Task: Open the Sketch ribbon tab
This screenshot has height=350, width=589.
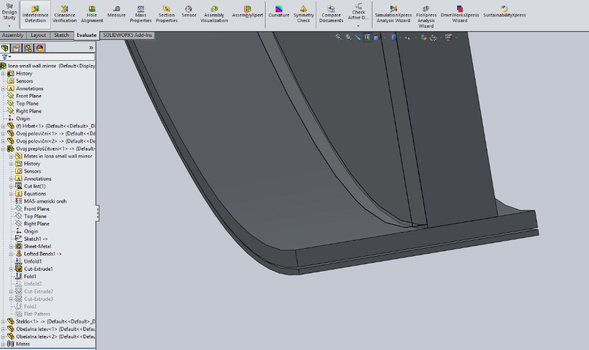Action: [x=61, y=35]
